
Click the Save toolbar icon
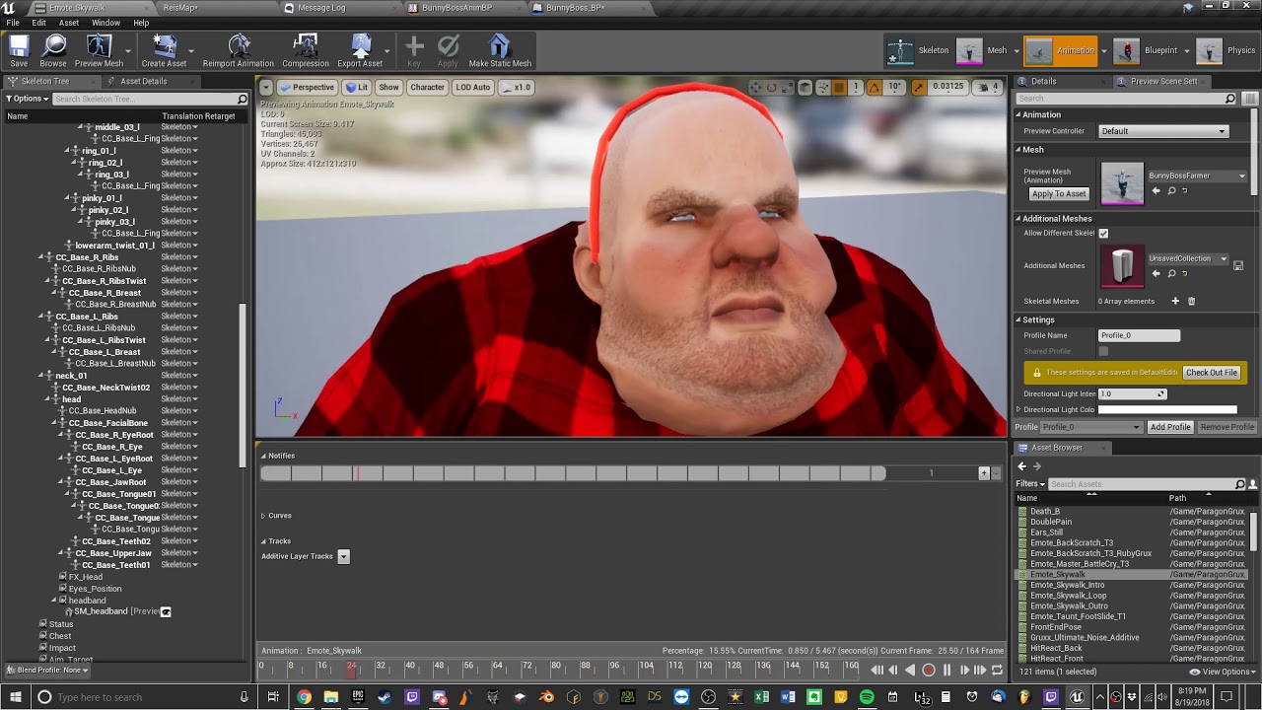[19, 51]
